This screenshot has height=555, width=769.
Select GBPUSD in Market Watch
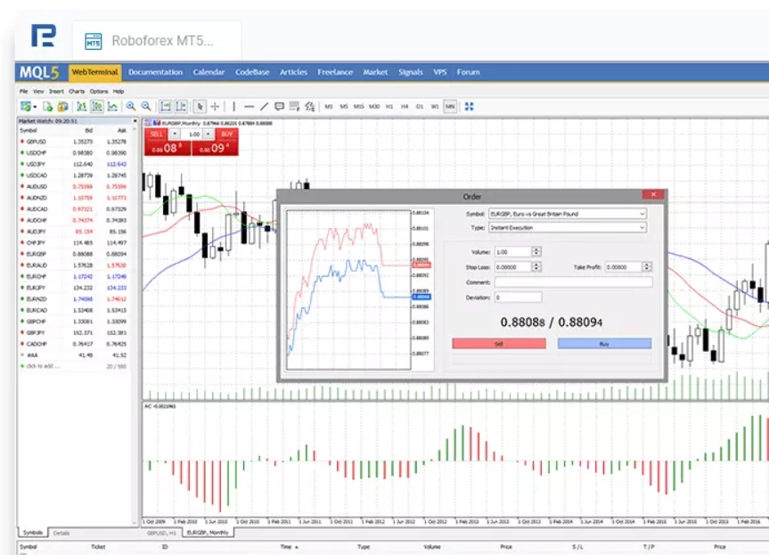point(74,142)
